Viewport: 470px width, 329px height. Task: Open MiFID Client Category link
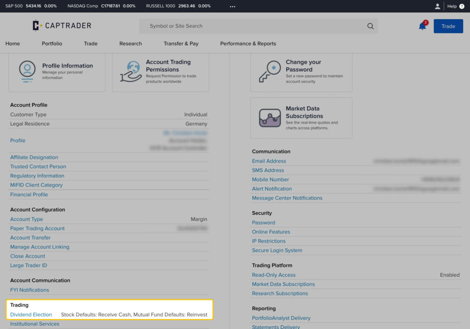[36, 185]
